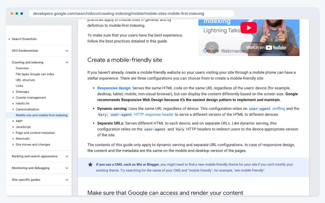This screenshot has width=325, height=203.
Task: Click the Separate URLs bold label
Action: [x=111, y=123]
